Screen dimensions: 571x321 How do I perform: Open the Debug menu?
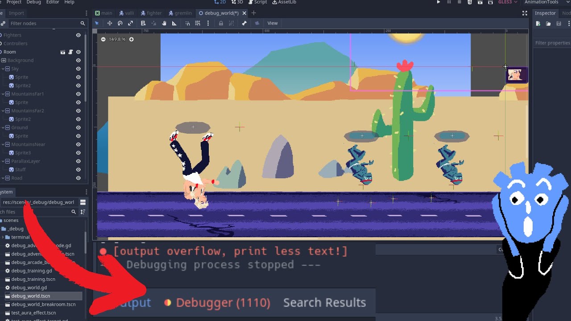pos(34,2)
